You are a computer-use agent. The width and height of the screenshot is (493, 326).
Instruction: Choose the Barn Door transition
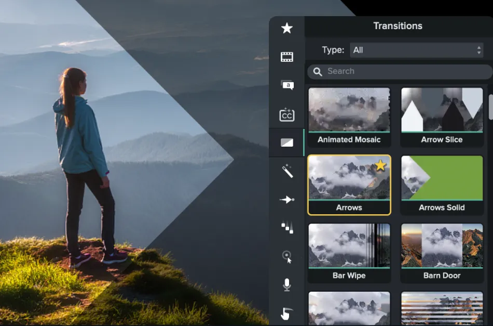point(442,252)
